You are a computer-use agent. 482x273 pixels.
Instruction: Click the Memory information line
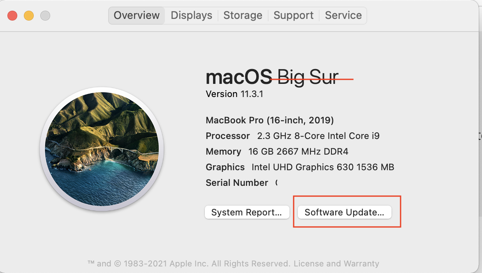(x=277, y=152)
